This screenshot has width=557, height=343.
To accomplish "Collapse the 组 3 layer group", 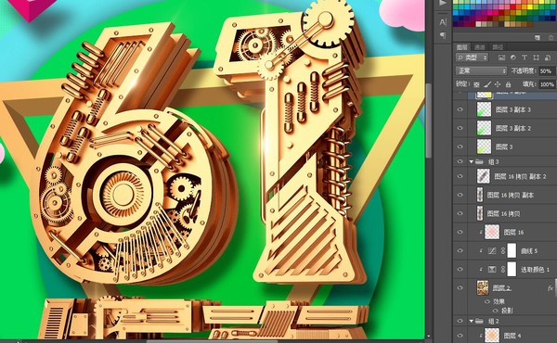I will coord(472,161).
